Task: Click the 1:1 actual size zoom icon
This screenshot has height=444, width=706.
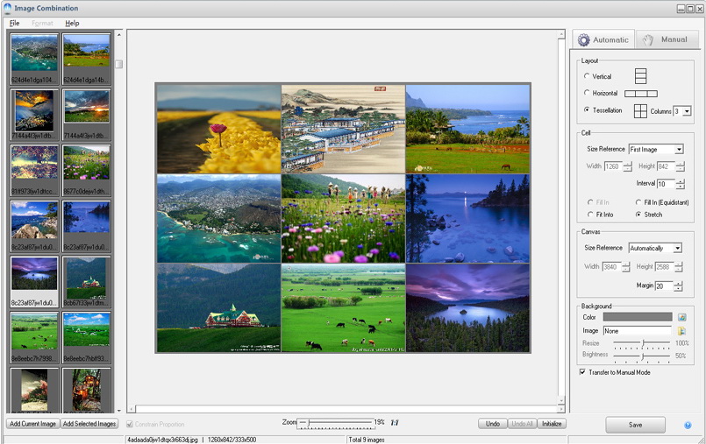Action: (x=395, y=423)
